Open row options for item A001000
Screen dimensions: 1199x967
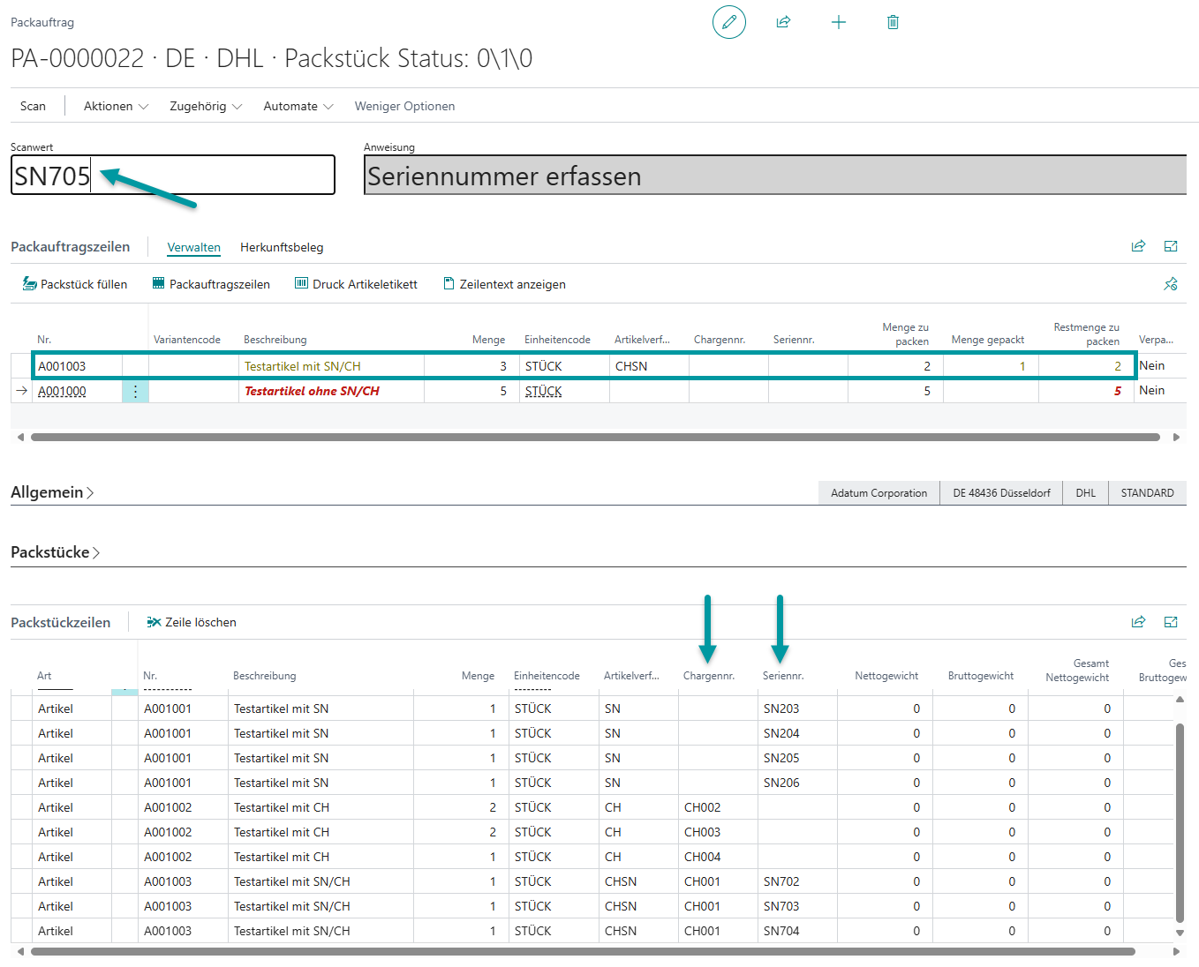click(135, 392)
